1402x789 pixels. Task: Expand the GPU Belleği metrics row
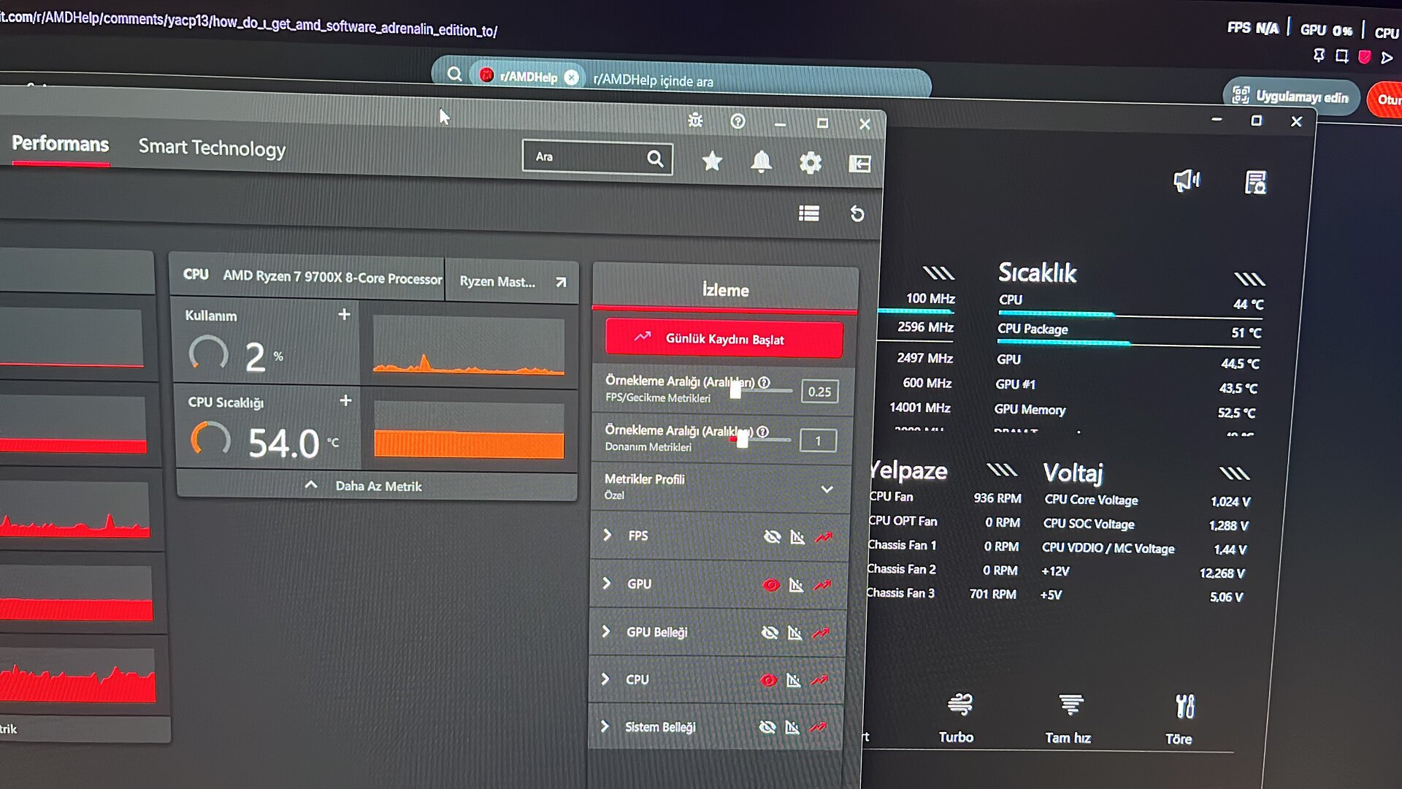coord(605,631)
